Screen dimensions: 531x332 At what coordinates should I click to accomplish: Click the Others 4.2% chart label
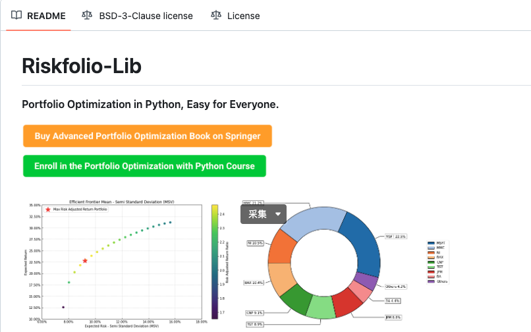pos(395,287)
